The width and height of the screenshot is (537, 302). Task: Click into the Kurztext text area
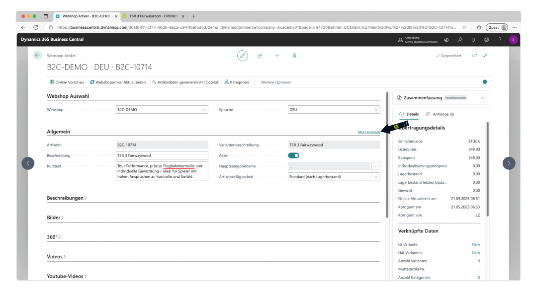(162, 171)
